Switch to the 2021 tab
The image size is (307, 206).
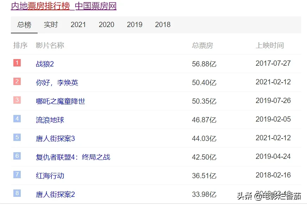[78, 25]
